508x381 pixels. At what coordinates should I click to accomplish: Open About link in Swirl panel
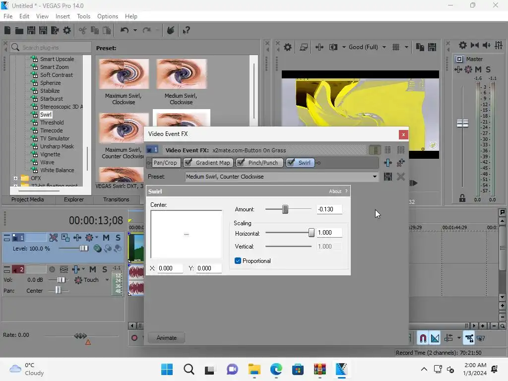[x=335, y=191]
